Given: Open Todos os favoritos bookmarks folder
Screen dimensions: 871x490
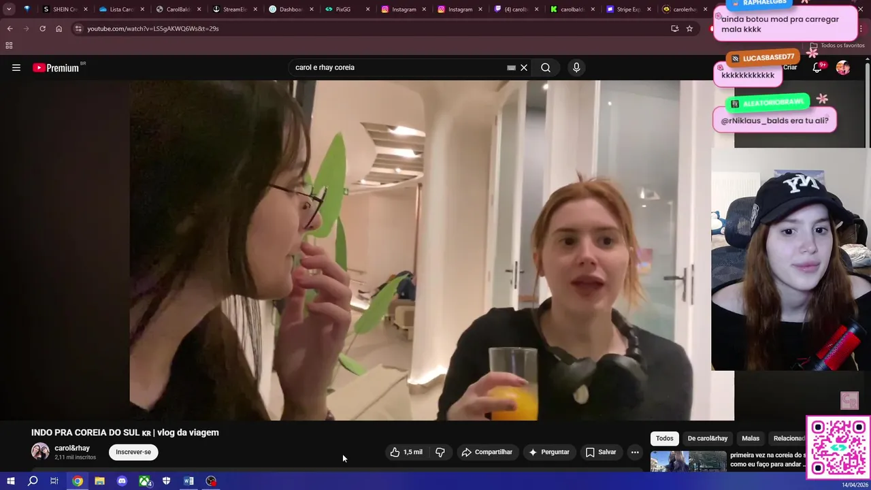Looking at the screenshot, I should point(837,46).
